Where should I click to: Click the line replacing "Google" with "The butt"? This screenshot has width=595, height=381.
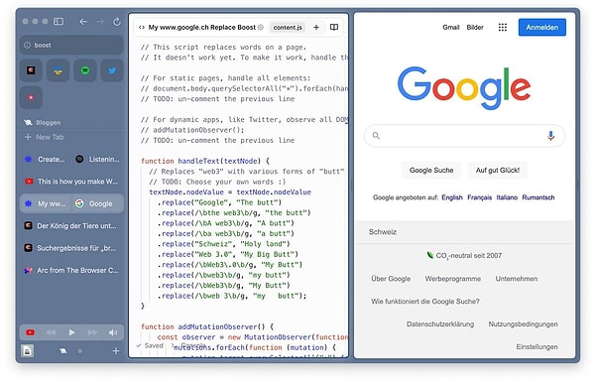pos(219,202)
